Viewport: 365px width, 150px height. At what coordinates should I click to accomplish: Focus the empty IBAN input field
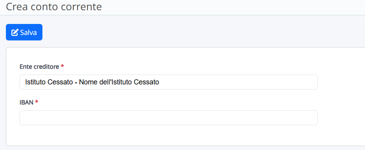tap(169, 118)
